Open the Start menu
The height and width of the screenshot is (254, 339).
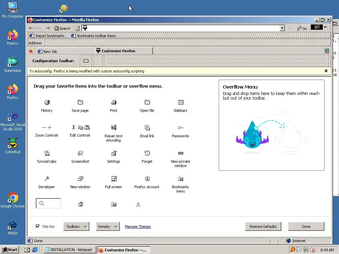coord(10,250)
